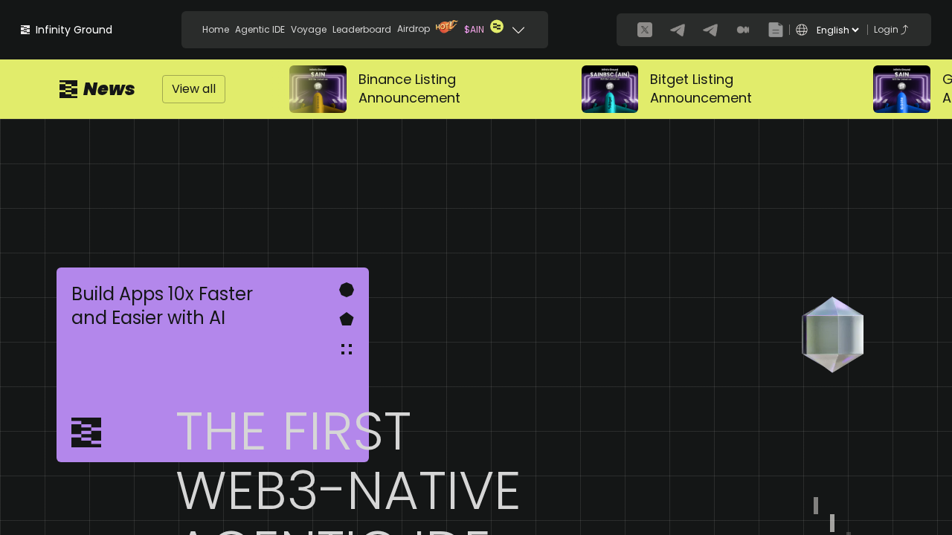
Task: Click the Login link
Action: click(x=890, y=29)
